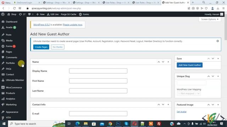Open the WordPress User Mapping dropdown

(189, 93)
